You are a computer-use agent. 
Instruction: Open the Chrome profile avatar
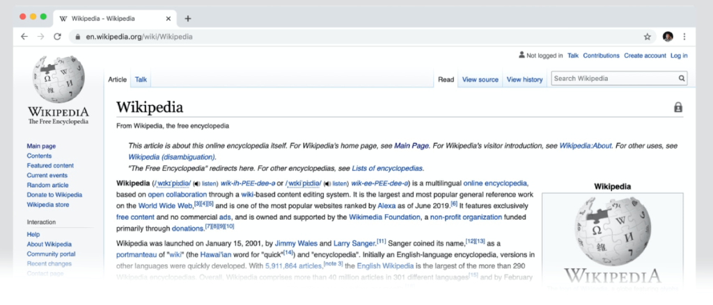[668, 37]
